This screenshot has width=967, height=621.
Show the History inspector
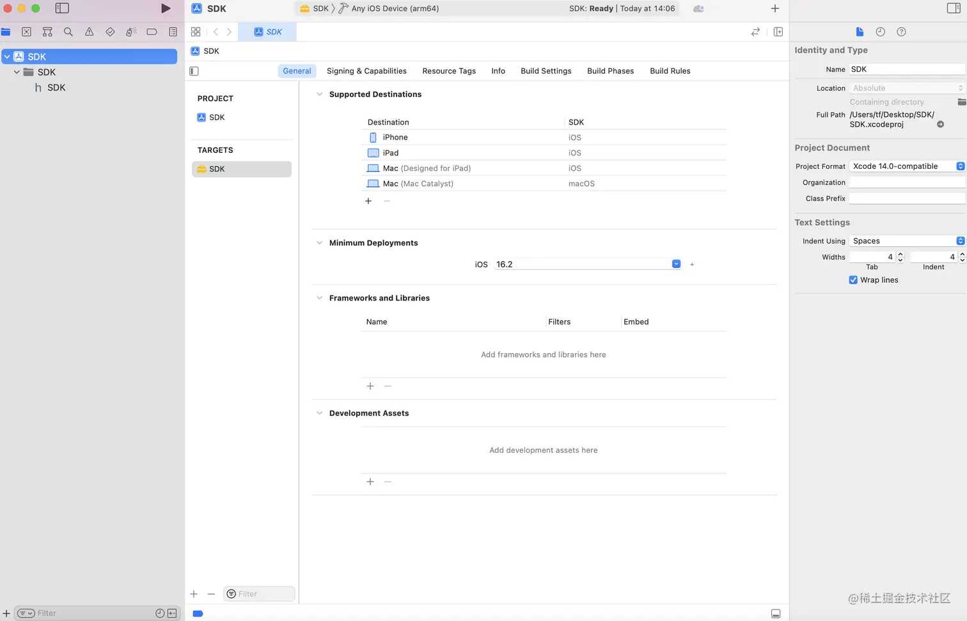tap(881, 31)
